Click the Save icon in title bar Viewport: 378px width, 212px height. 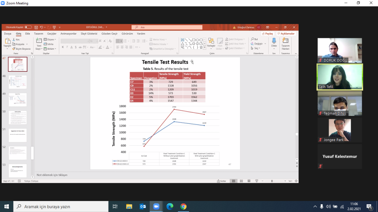pos(36,27)
